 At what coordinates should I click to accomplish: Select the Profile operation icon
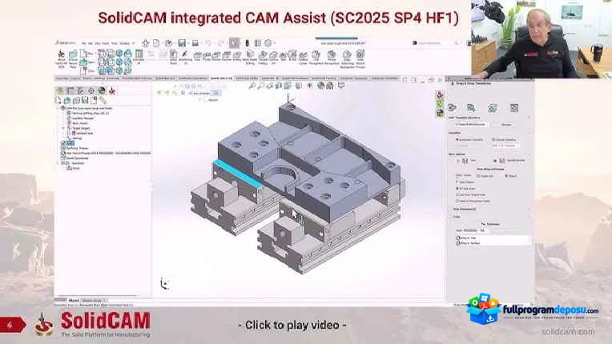207,56
